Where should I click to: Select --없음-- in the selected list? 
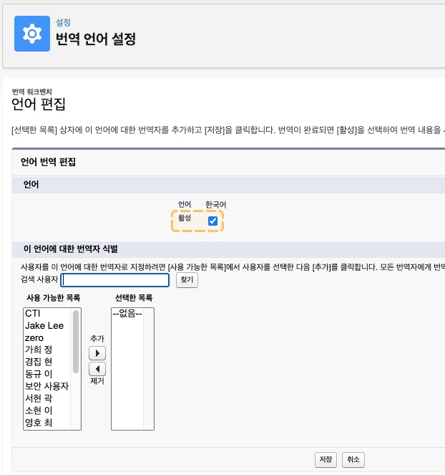click(x=127, y=313)
